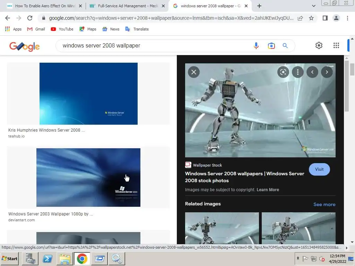Image resolution: width=355 pixels, height=266 pixels.
Task: Open Chrome side panel
Action: point(325,18)
